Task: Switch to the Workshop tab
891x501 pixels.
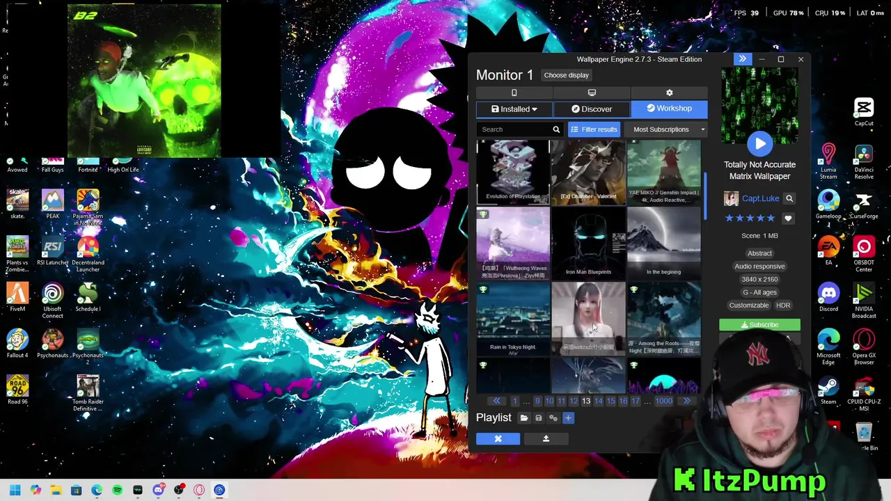Action: (x=669, y=109)
